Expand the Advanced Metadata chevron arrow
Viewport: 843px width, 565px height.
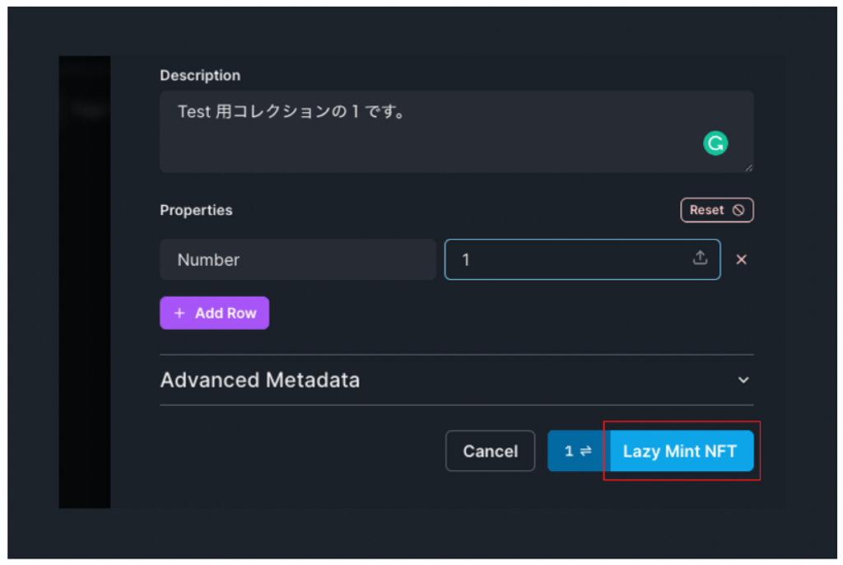[743, 381]
